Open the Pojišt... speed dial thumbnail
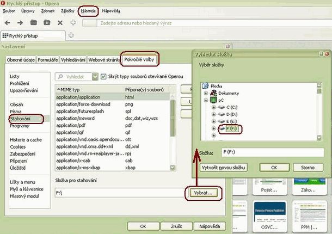This screenshot has height=234, width=332. click(x=269, y=186)
